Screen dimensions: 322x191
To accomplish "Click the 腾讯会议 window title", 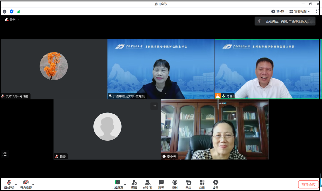I will click(x=161, y=4).
